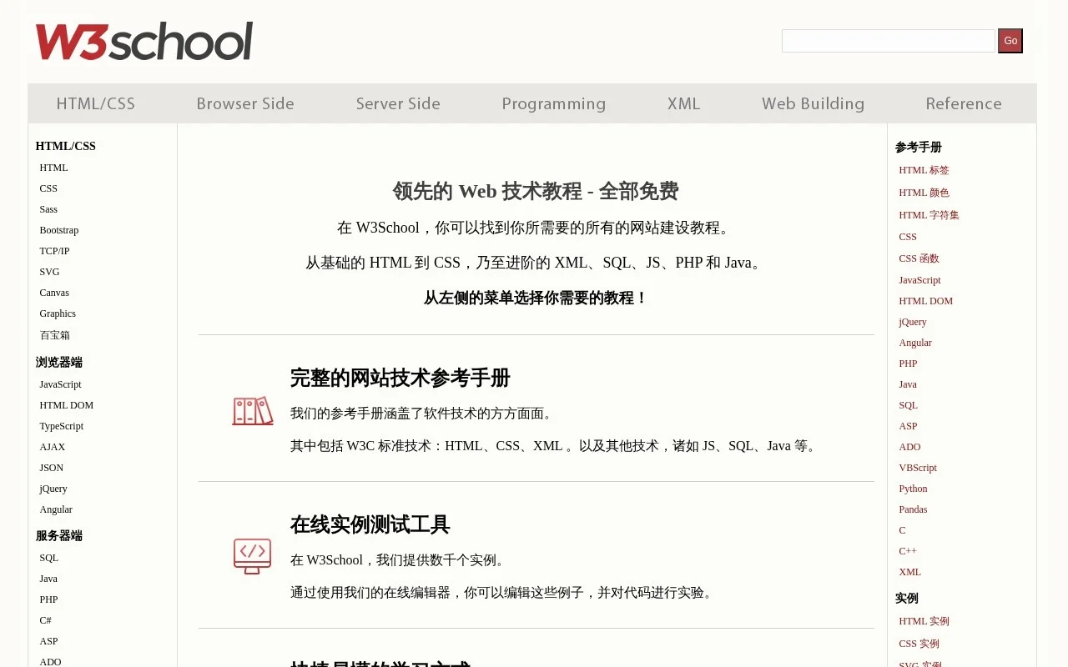Viewport: 1068px width, 667px height.
Task: Open the Reference menu
Action: tap(964, 103)
